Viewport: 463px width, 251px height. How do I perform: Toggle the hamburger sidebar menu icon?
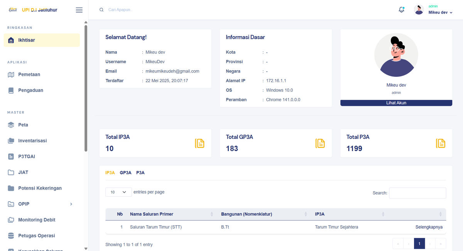[x=79, y=10]
